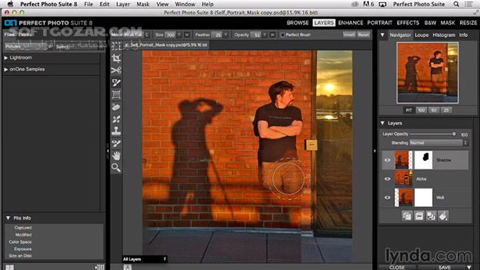Expand the onOne Samples source
Image resolution: width=480 pixels, height=270 pixels.
point(5,69)
